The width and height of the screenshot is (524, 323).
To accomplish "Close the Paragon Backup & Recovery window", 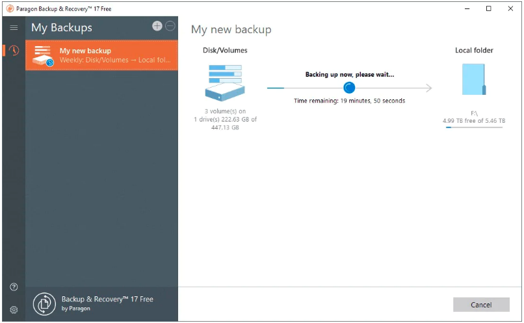I will [x=510, y=8].
